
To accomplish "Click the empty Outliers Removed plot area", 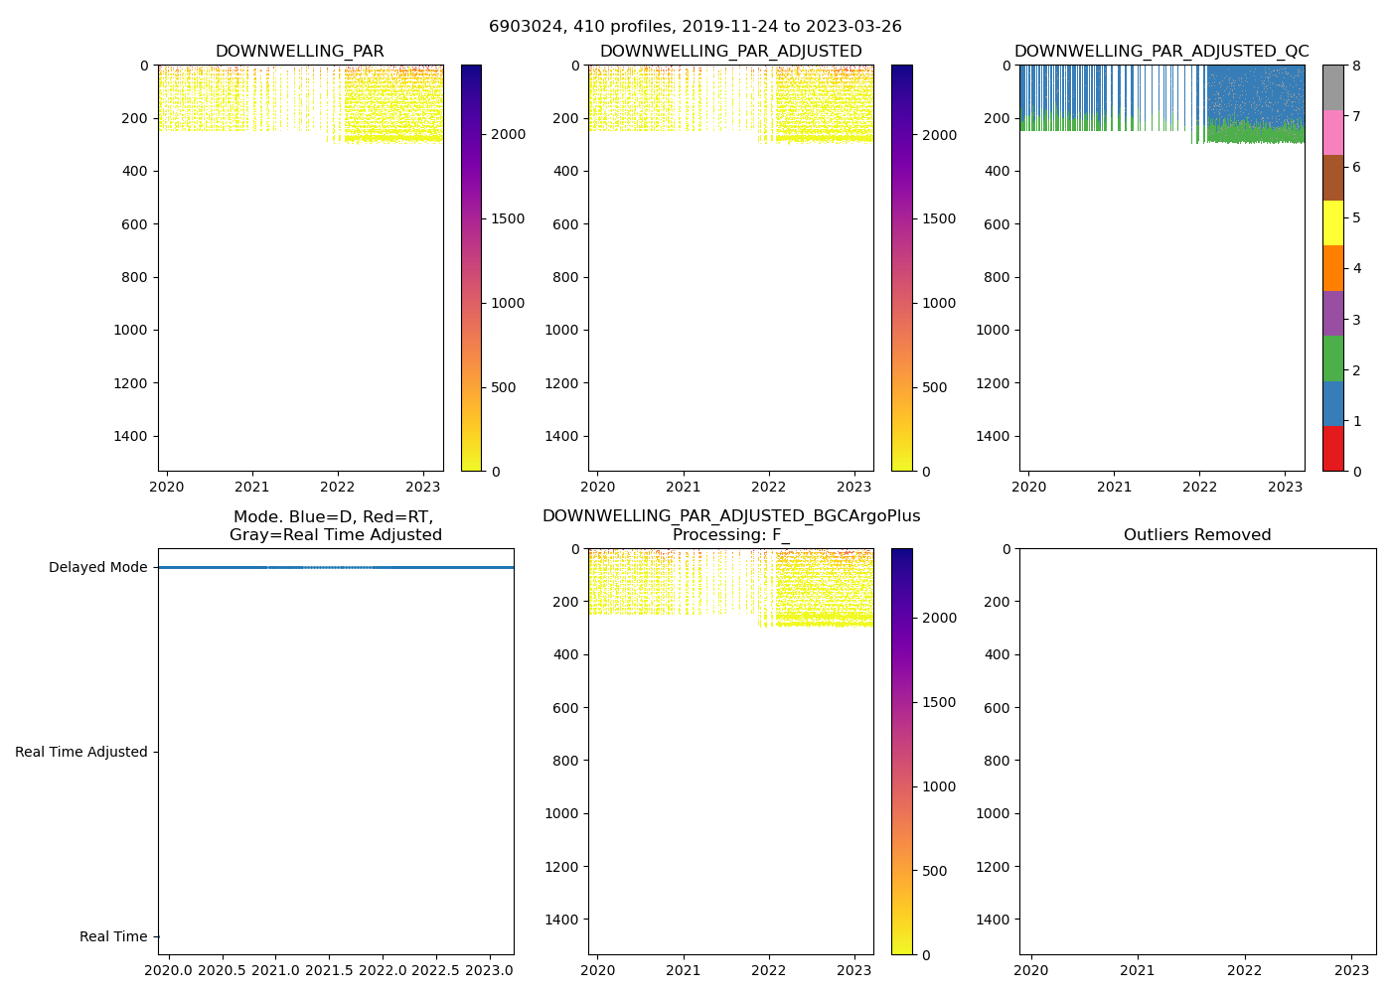I will (1196, 752).
